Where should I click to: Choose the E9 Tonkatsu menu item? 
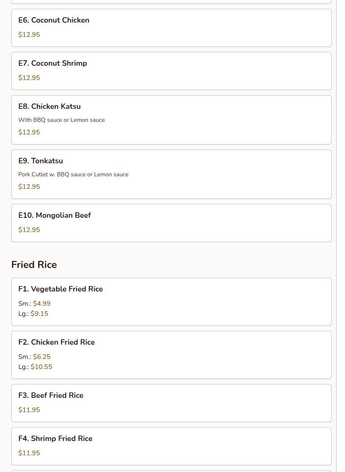coord(41,161)
